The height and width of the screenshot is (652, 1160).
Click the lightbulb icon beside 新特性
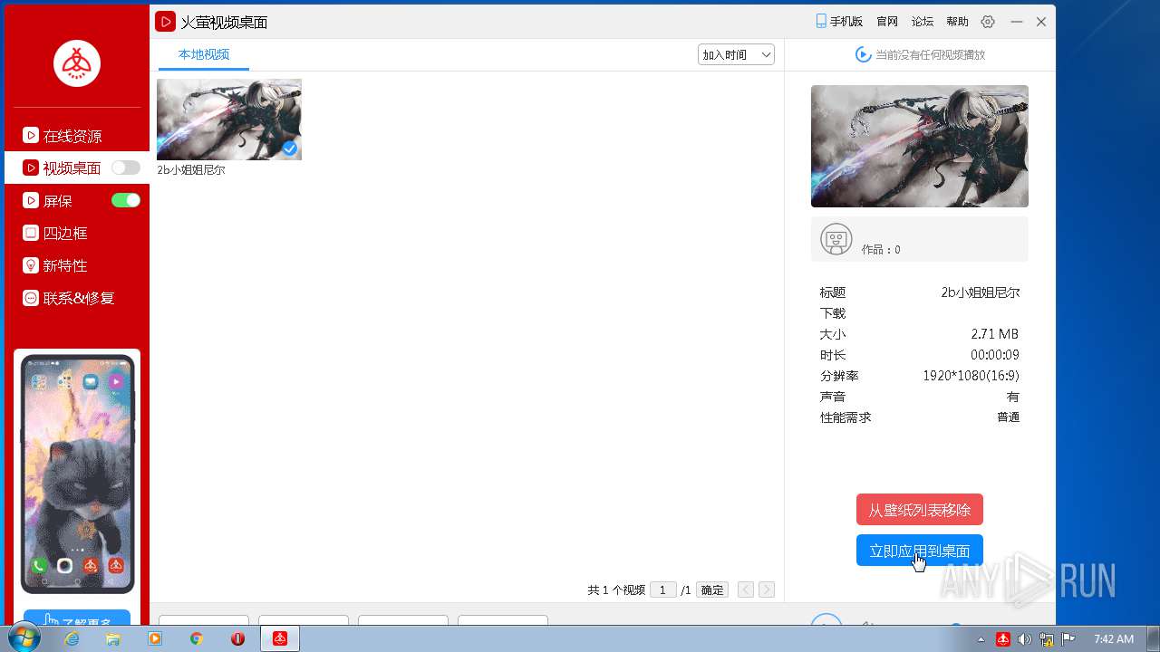point(31,265)
